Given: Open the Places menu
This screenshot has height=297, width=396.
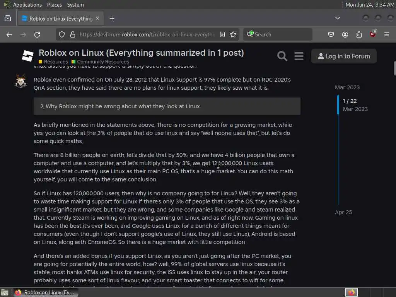Looking at the screenshot, I should click(54, 5).
